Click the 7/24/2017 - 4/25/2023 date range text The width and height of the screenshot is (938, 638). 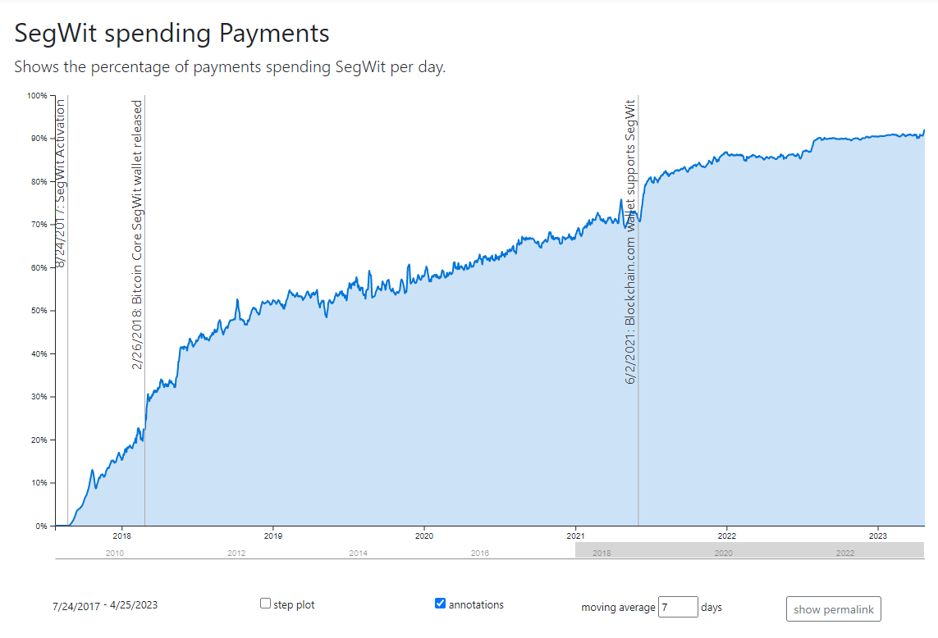click(x=104, y=605)
